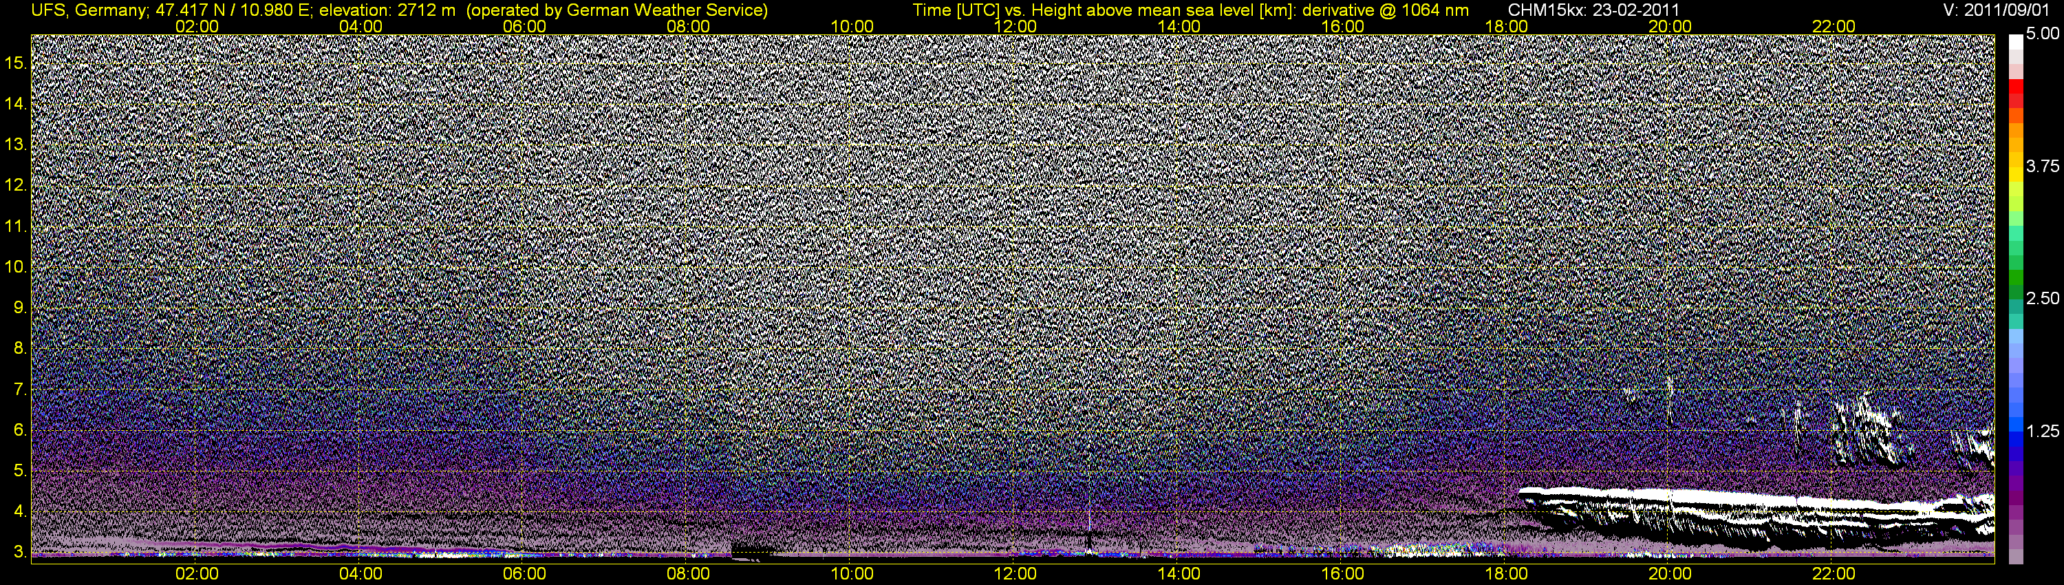The image size is (2064, 585).
Task: Click the 20:00 label on the bottom time axis
Action: [x=1670, y=574]
